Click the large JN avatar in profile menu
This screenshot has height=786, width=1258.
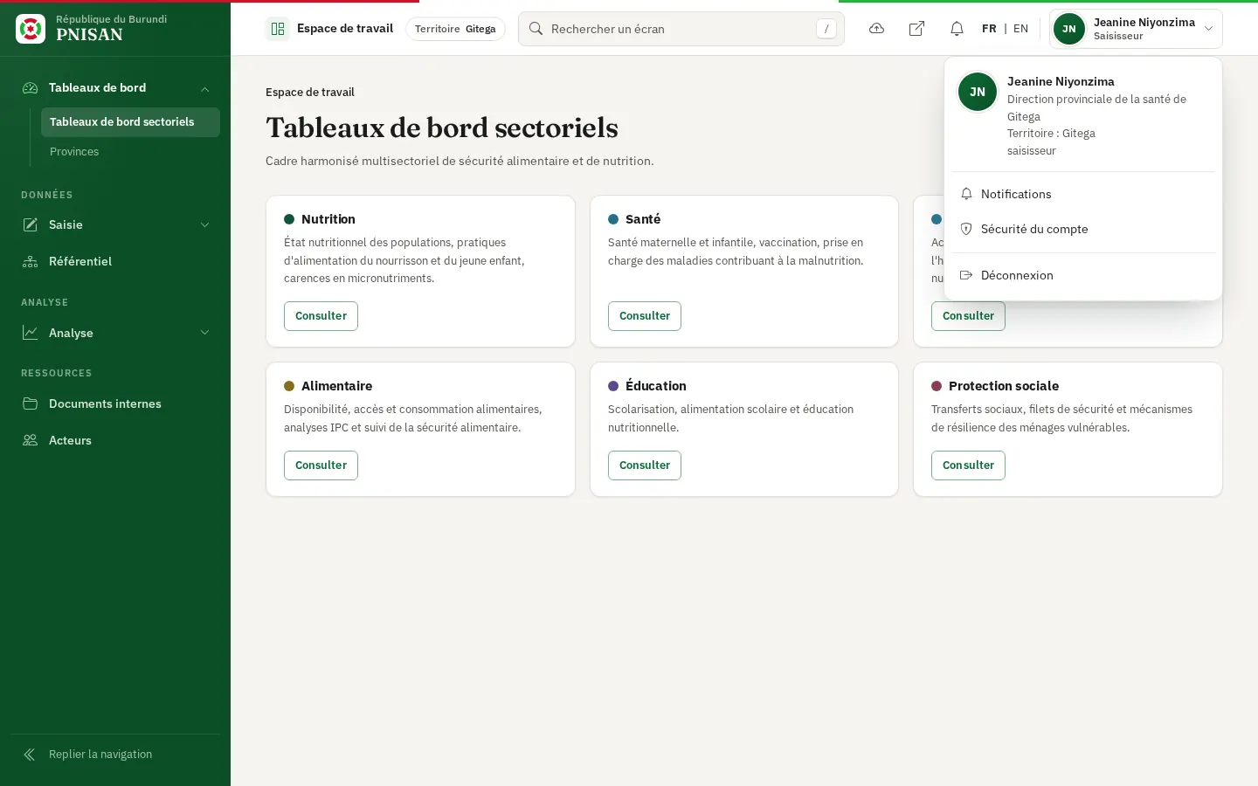pyautogui.click(x=978, y=92)
